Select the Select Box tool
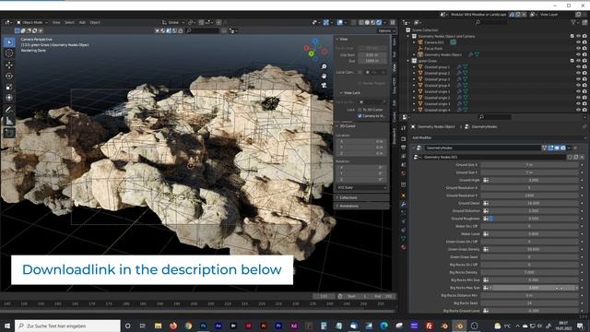Screen dimensions: 590x332 [x=9, y=42]
